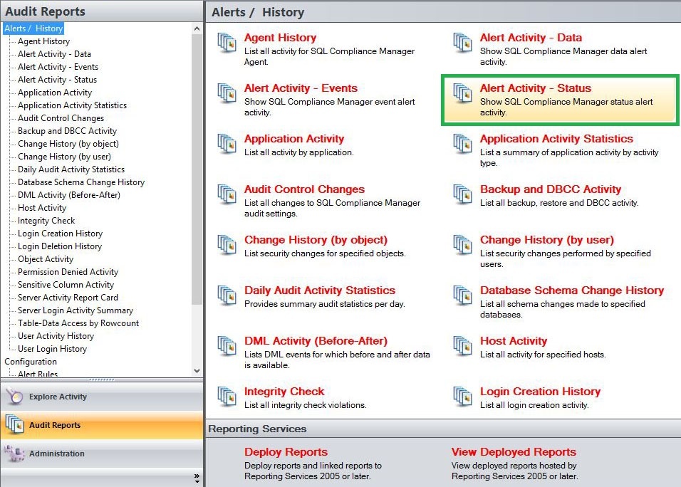681x487 pixels.
Task: Click View Deployed Reports link
Action: pyautogui.click(x=514, y=452)
